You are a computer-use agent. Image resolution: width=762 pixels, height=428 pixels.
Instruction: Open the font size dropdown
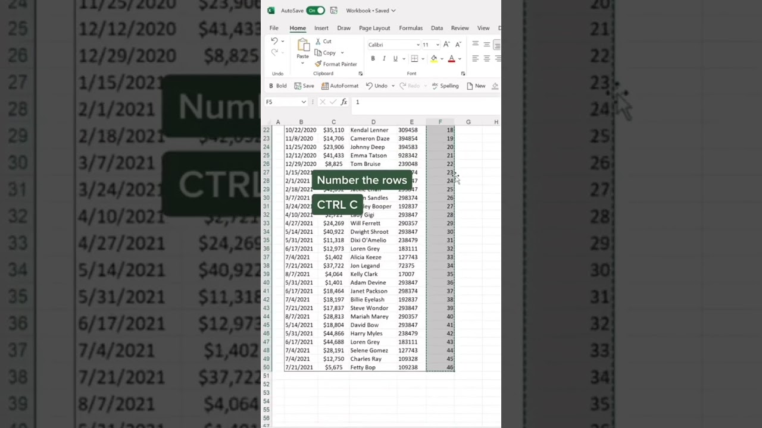438,45
